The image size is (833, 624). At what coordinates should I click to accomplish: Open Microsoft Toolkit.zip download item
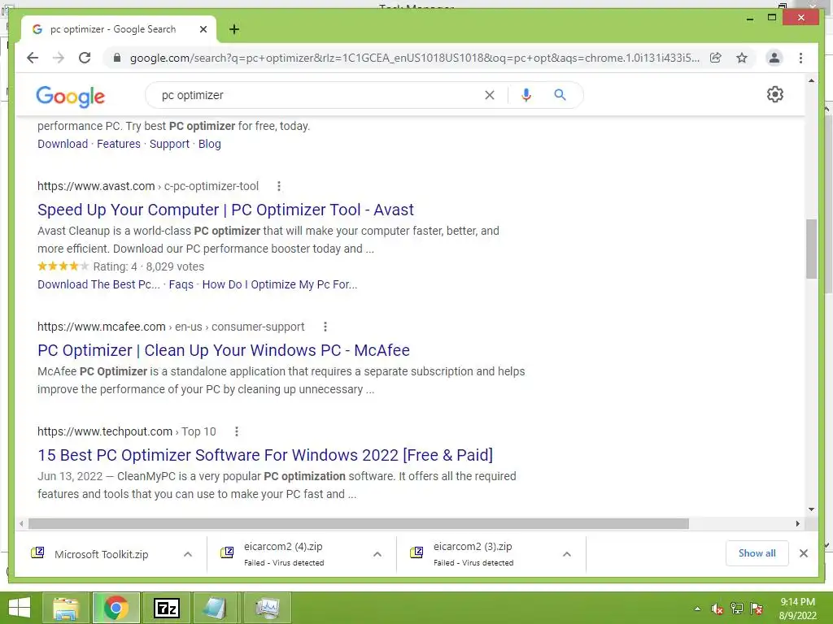pos(101,554)
